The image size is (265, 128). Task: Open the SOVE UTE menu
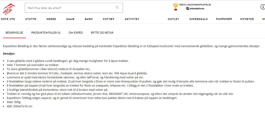coord(8,19)
